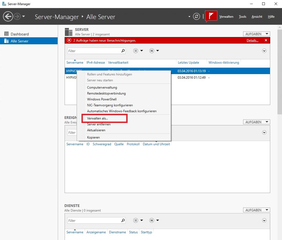Image resolution: width=282 pixels, height=240 pixels.
Task: Sort events by Quelle column
Action: pyautogui.click(x=119, y=144)
